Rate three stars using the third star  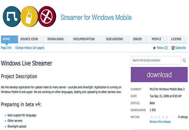159,117
